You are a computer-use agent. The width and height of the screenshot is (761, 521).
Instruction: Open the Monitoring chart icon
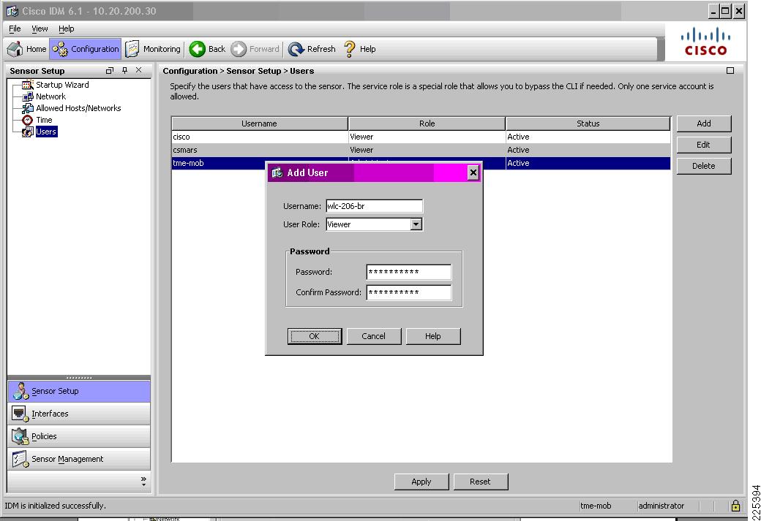click(132, 49)
